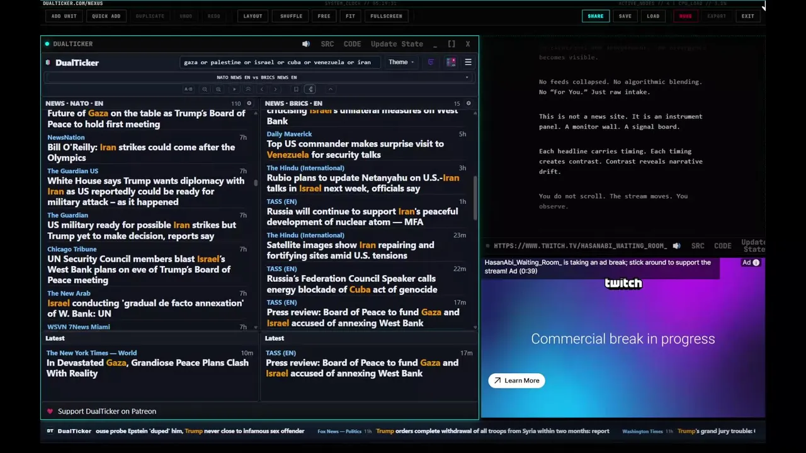Click the search query input field
The width and height of the screenshot is (806, 453).
pyautogui.click(x=280, y=62)
